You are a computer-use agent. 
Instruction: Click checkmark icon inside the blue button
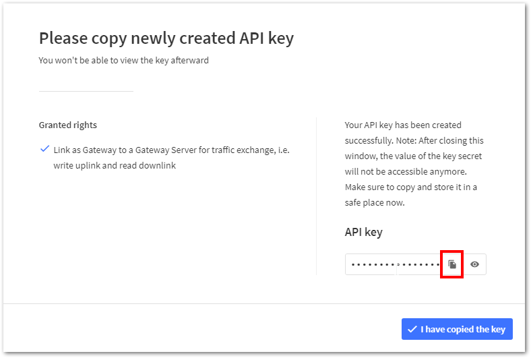coord(412,329)
